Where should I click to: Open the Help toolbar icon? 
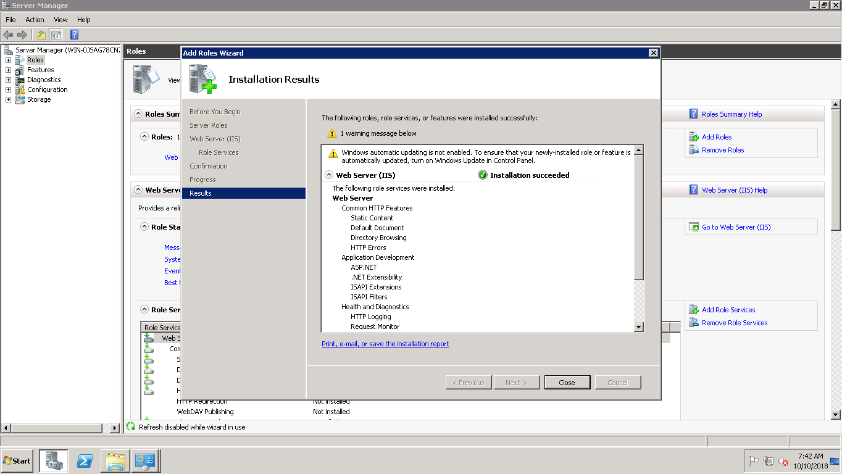coord(74,35)
